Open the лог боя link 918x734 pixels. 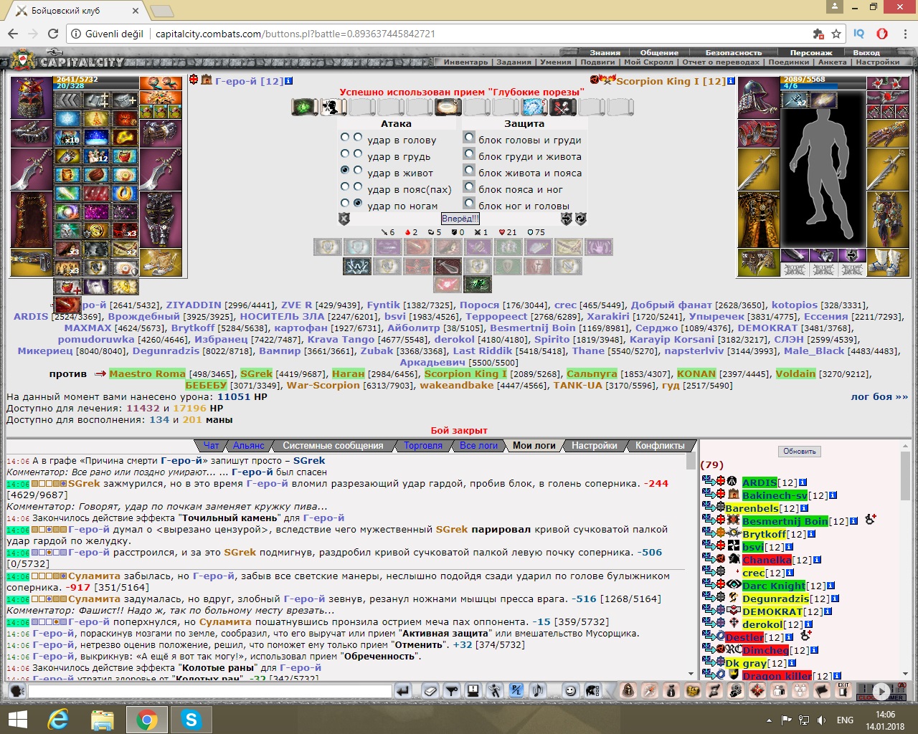tap(879, 396)
